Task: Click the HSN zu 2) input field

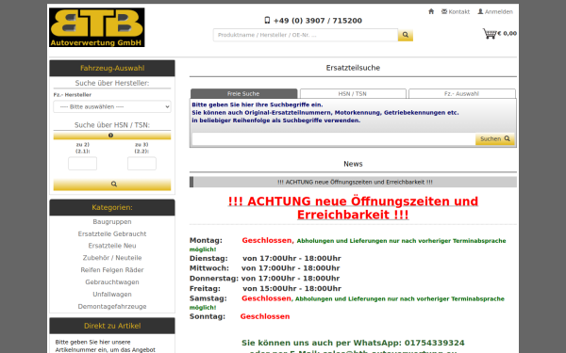Action: click(83, 164)
